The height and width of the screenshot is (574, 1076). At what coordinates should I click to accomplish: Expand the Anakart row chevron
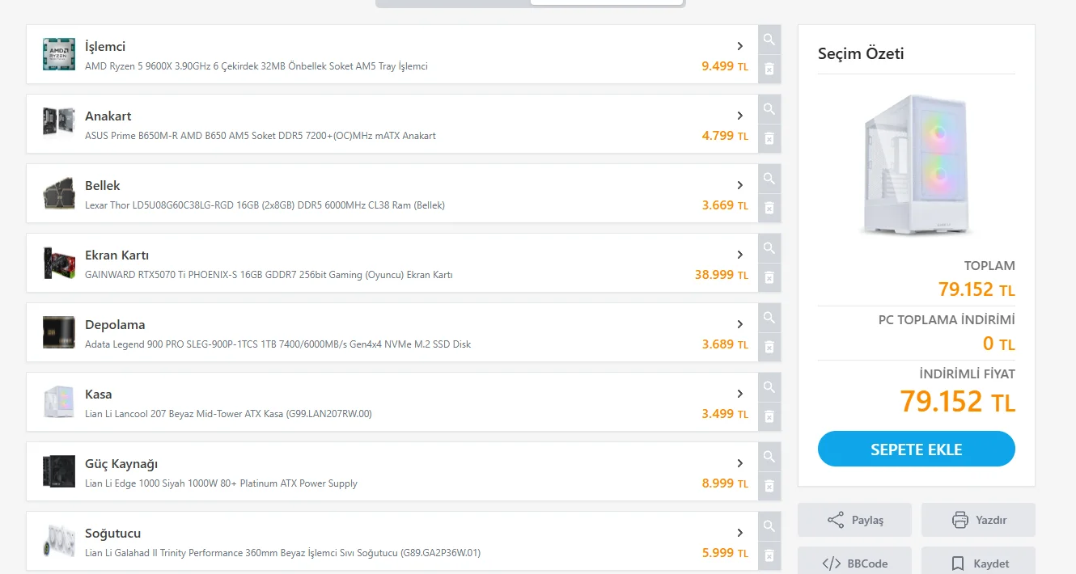point(740,116)
